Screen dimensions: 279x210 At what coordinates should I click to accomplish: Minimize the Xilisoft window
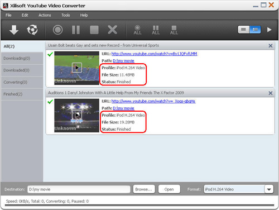[256, 6]
